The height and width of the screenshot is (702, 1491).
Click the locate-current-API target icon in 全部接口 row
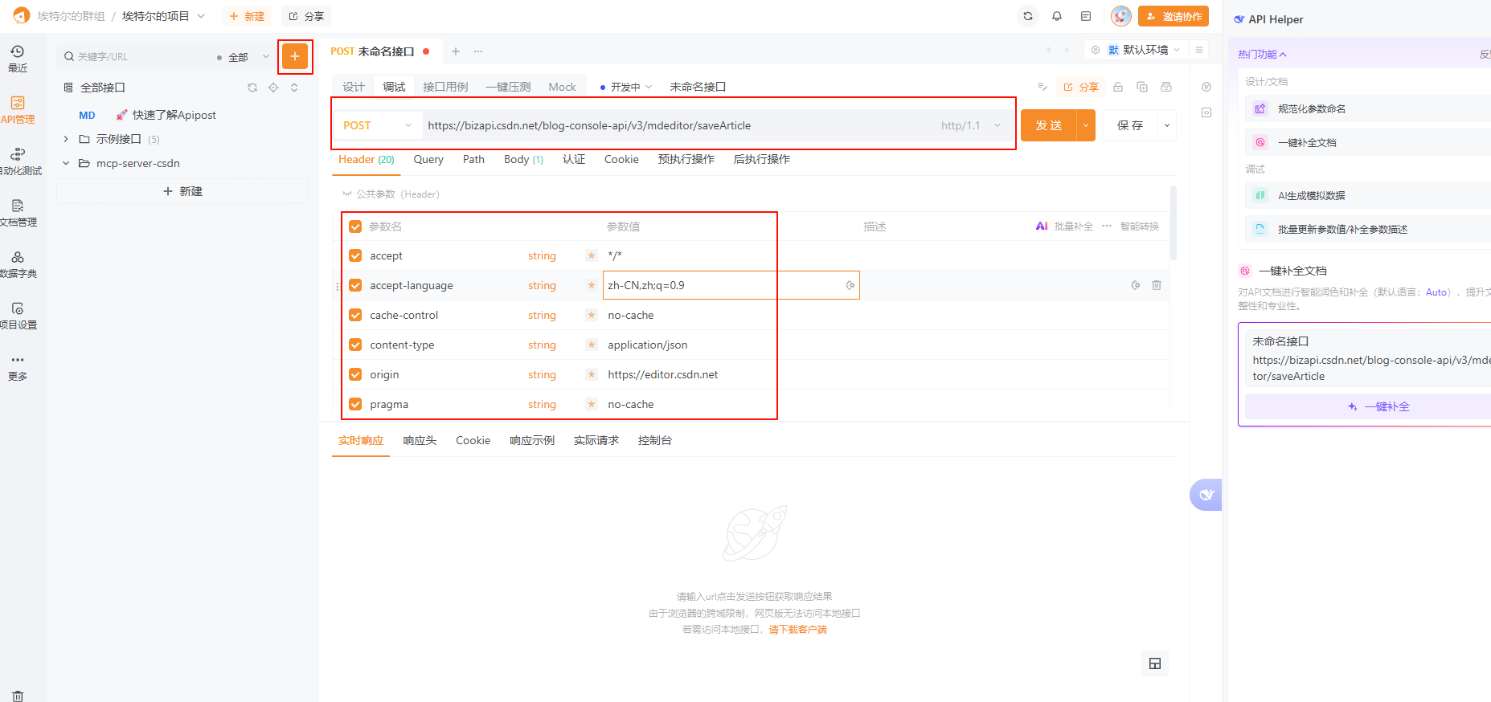pyautogui.click(x=273, y=88)
